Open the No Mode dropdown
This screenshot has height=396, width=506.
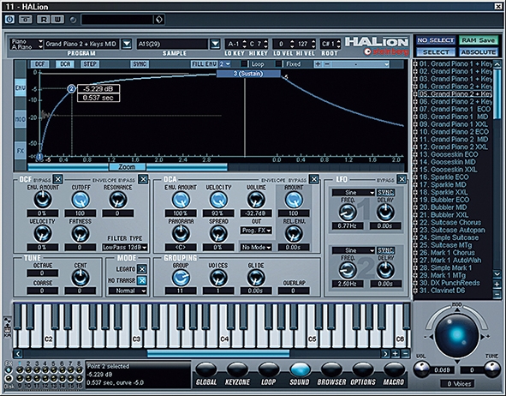click(256, 248)
